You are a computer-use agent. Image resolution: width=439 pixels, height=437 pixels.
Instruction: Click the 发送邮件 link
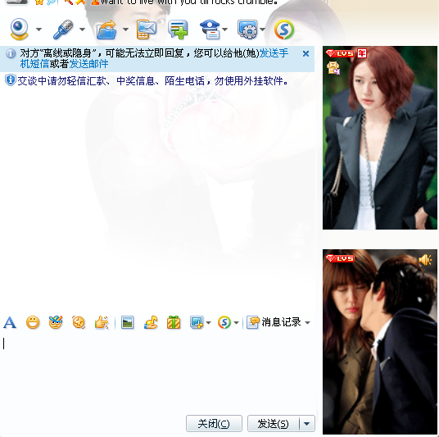coord(88,64)
